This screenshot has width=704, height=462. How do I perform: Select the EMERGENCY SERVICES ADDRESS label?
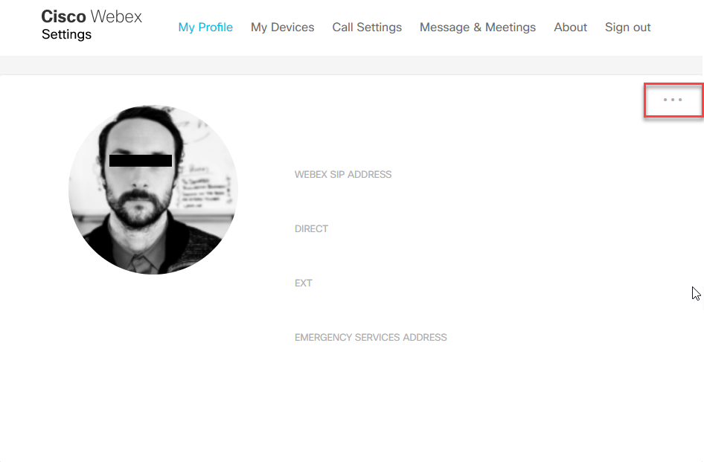(x=371, y=338)
